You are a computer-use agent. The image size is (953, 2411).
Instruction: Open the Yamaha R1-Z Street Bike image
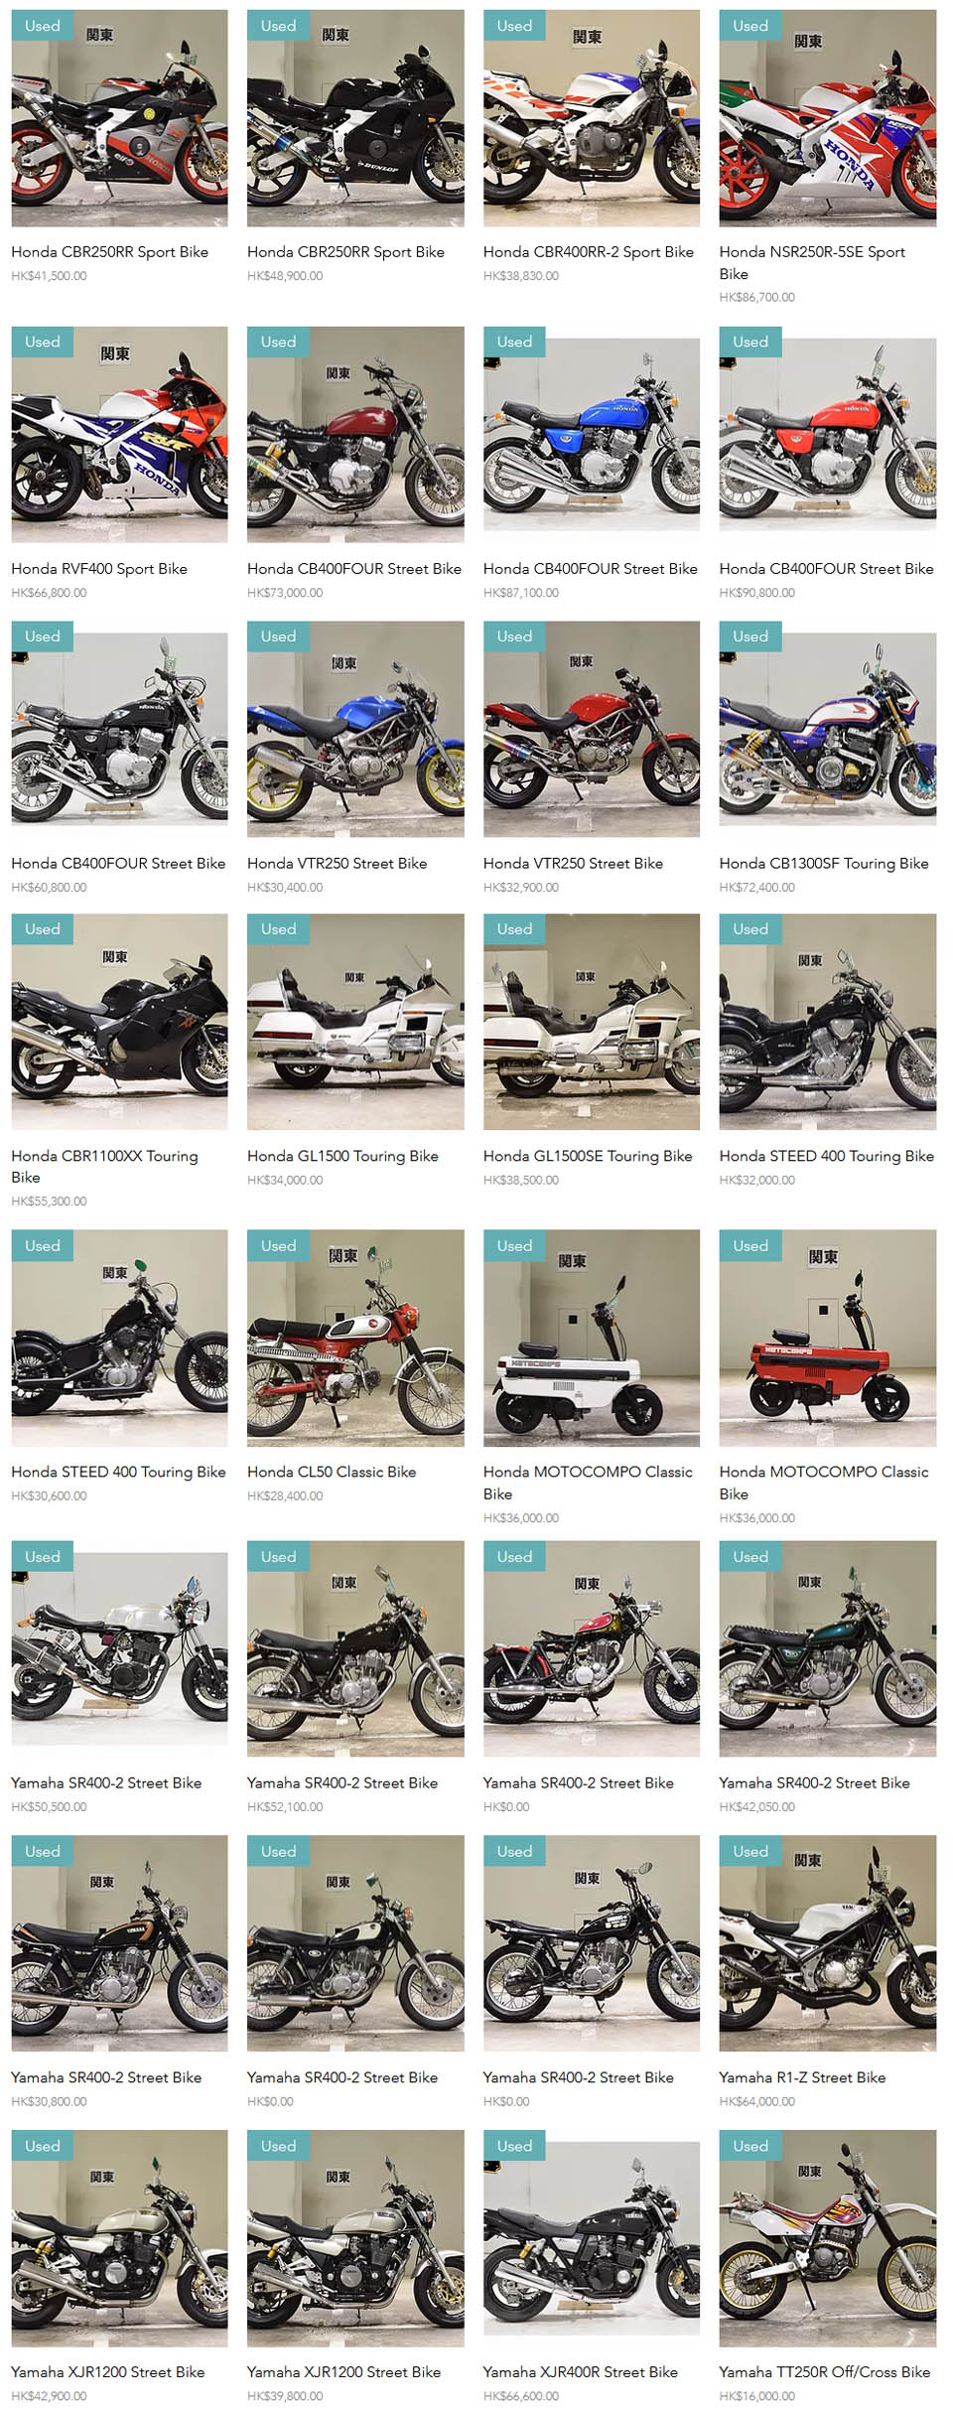click(x=827, y=1942)
